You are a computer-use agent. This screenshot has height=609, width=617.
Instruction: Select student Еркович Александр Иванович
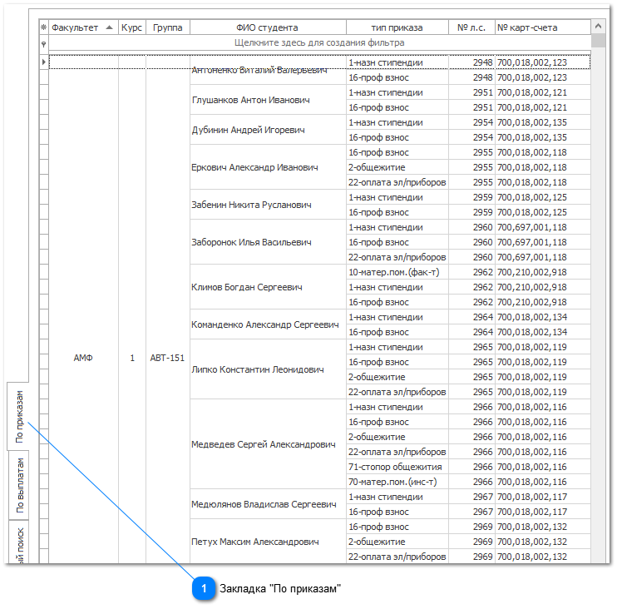[x=268, y=167]
